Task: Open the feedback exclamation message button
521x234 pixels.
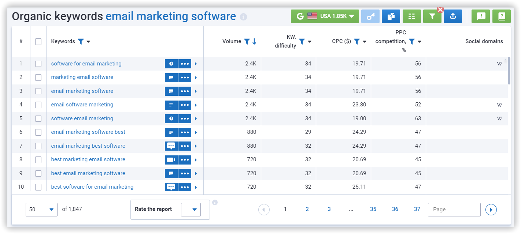Action: (x=481, y=16)
